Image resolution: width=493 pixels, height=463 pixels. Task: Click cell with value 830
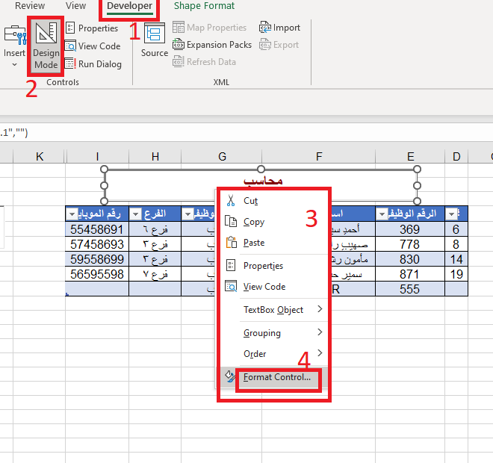tap(410, 259)
